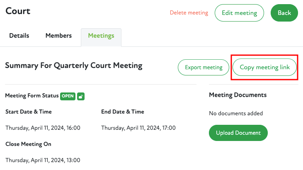The width and height of the screenshot is (303, 170).
Task: Select the Meetings tab
Action: point(101,36)
